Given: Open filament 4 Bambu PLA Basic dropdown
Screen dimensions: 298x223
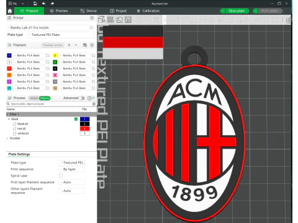Looking at the screenshot, I should click(x=74, y=62).
